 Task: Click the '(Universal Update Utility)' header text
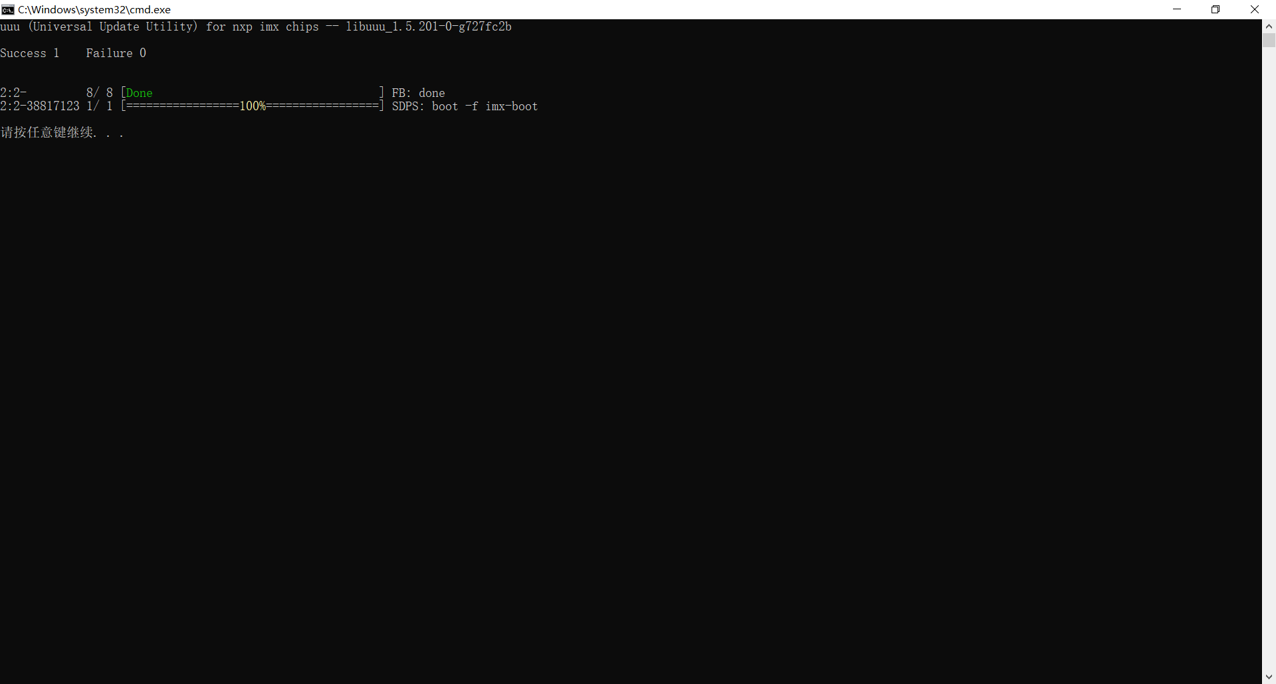(113, 27)
